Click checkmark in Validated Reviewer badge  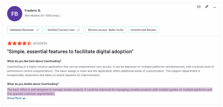click(x=38, y=30)
